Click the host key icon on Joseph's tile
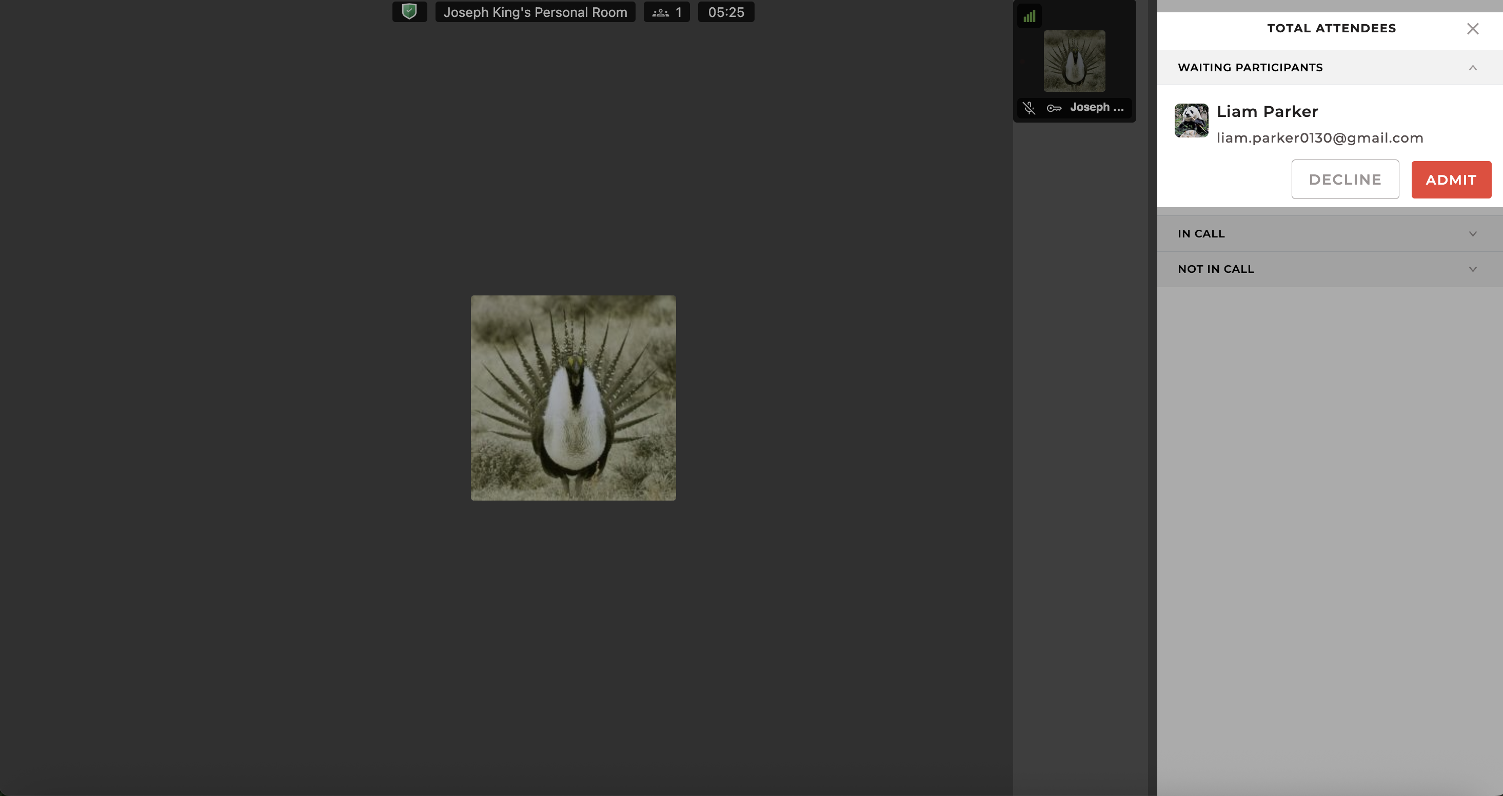Image resolution: width=1503 pixels, height=796 pixels. [x=1054, y=108]
